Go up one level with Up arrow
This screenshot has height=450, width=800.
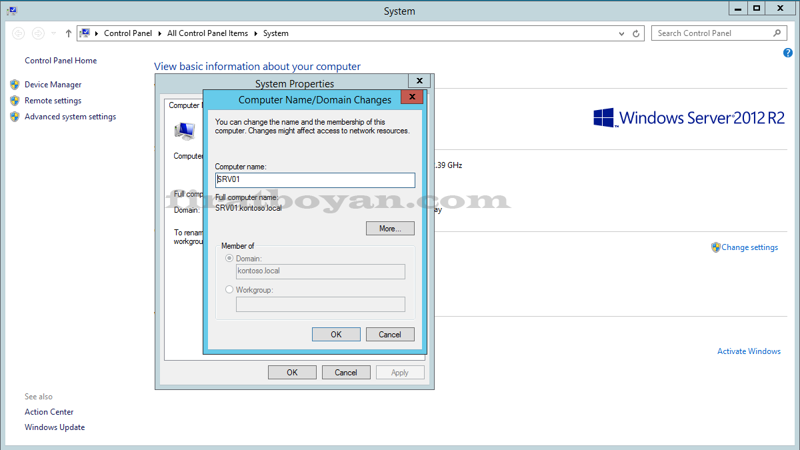68,33
